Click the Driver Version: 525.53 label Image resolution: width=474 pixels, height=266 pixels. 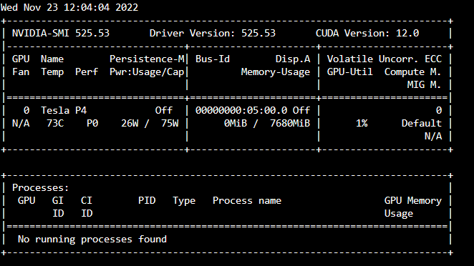(213, 33)
